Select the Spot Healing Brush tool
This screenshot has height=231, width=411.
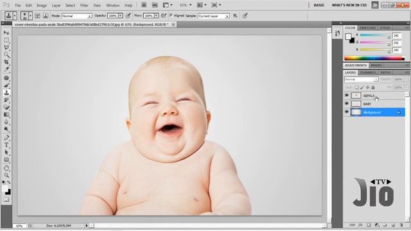pyautogui.click(x=6, y=78)
